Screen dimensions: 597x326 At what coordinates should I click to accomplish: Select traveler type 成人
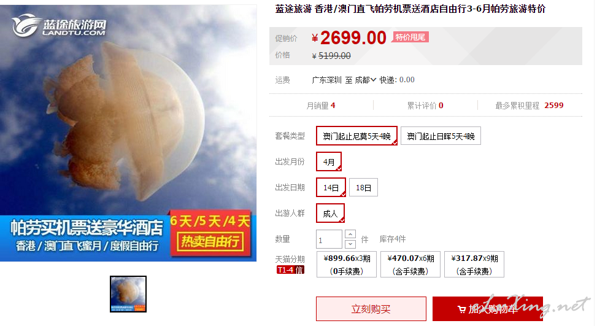click(x=330, y=213)
